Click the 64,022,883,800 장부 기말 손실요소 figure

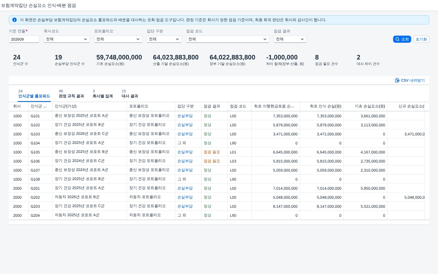click(232, 57)
